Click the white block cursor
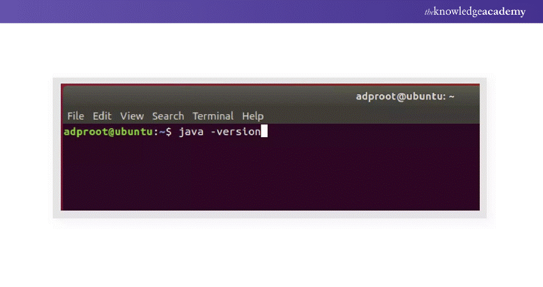Viewport: 543px width, 287px height. click(264, 132)
